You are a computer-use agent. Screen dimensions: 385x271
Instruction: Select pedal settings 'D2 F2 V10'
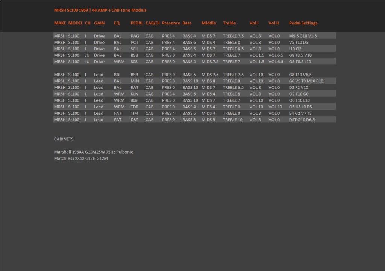pos(298,88)
